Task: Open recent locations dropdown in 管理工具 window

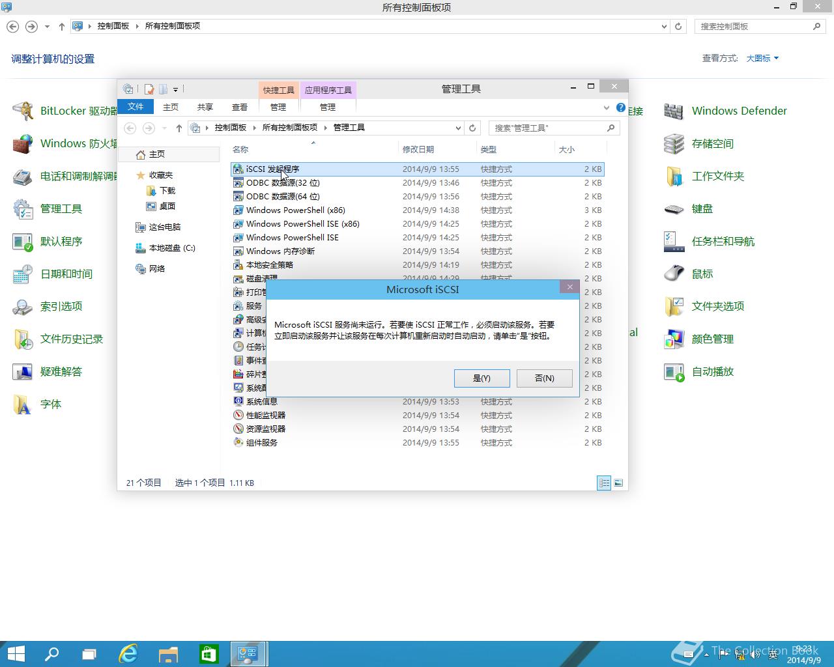Action: 164,128
